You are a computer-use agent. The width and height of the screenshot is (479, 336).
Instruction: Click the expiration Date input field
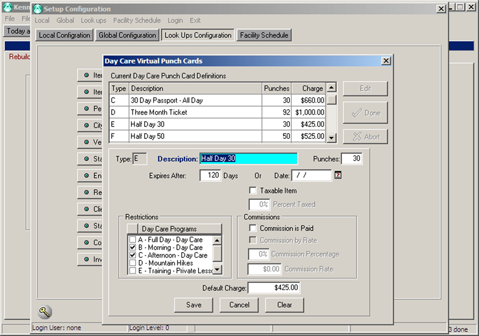tap(311, 175)
